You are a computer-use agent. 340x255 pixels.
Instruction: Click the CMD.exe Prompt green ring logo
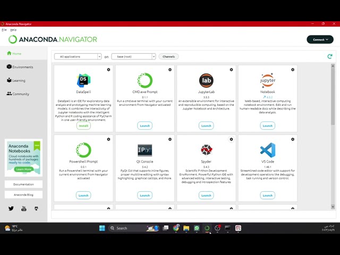tap(145, 80)
